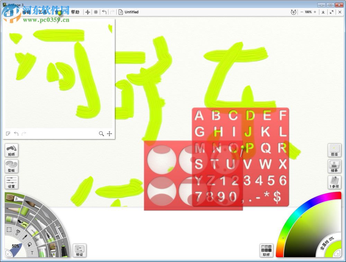This screenshot has height=262, width=346.
Task: Open the Stickers panel
Action: (11, 150)
